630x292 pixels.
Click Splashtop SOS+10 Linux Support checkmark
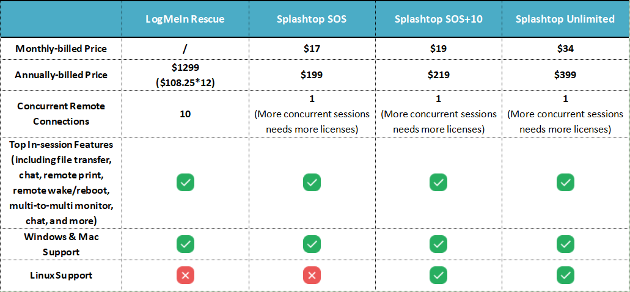pyautogui.click(x=438, y=276)
